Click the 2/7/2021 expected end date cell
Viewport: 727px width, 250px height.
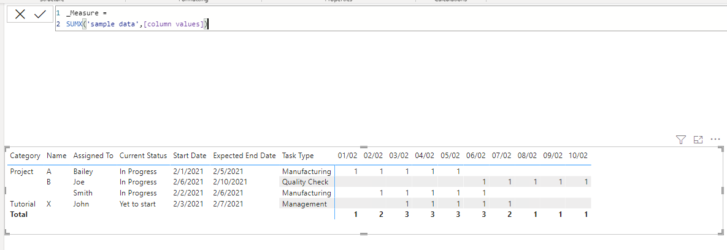[x=228, y=203]
